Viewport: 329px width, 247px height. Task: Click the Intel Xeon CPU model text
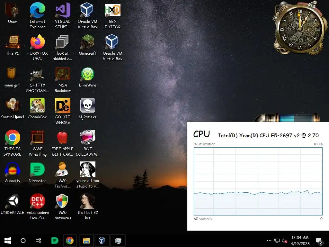click(270, 135)
